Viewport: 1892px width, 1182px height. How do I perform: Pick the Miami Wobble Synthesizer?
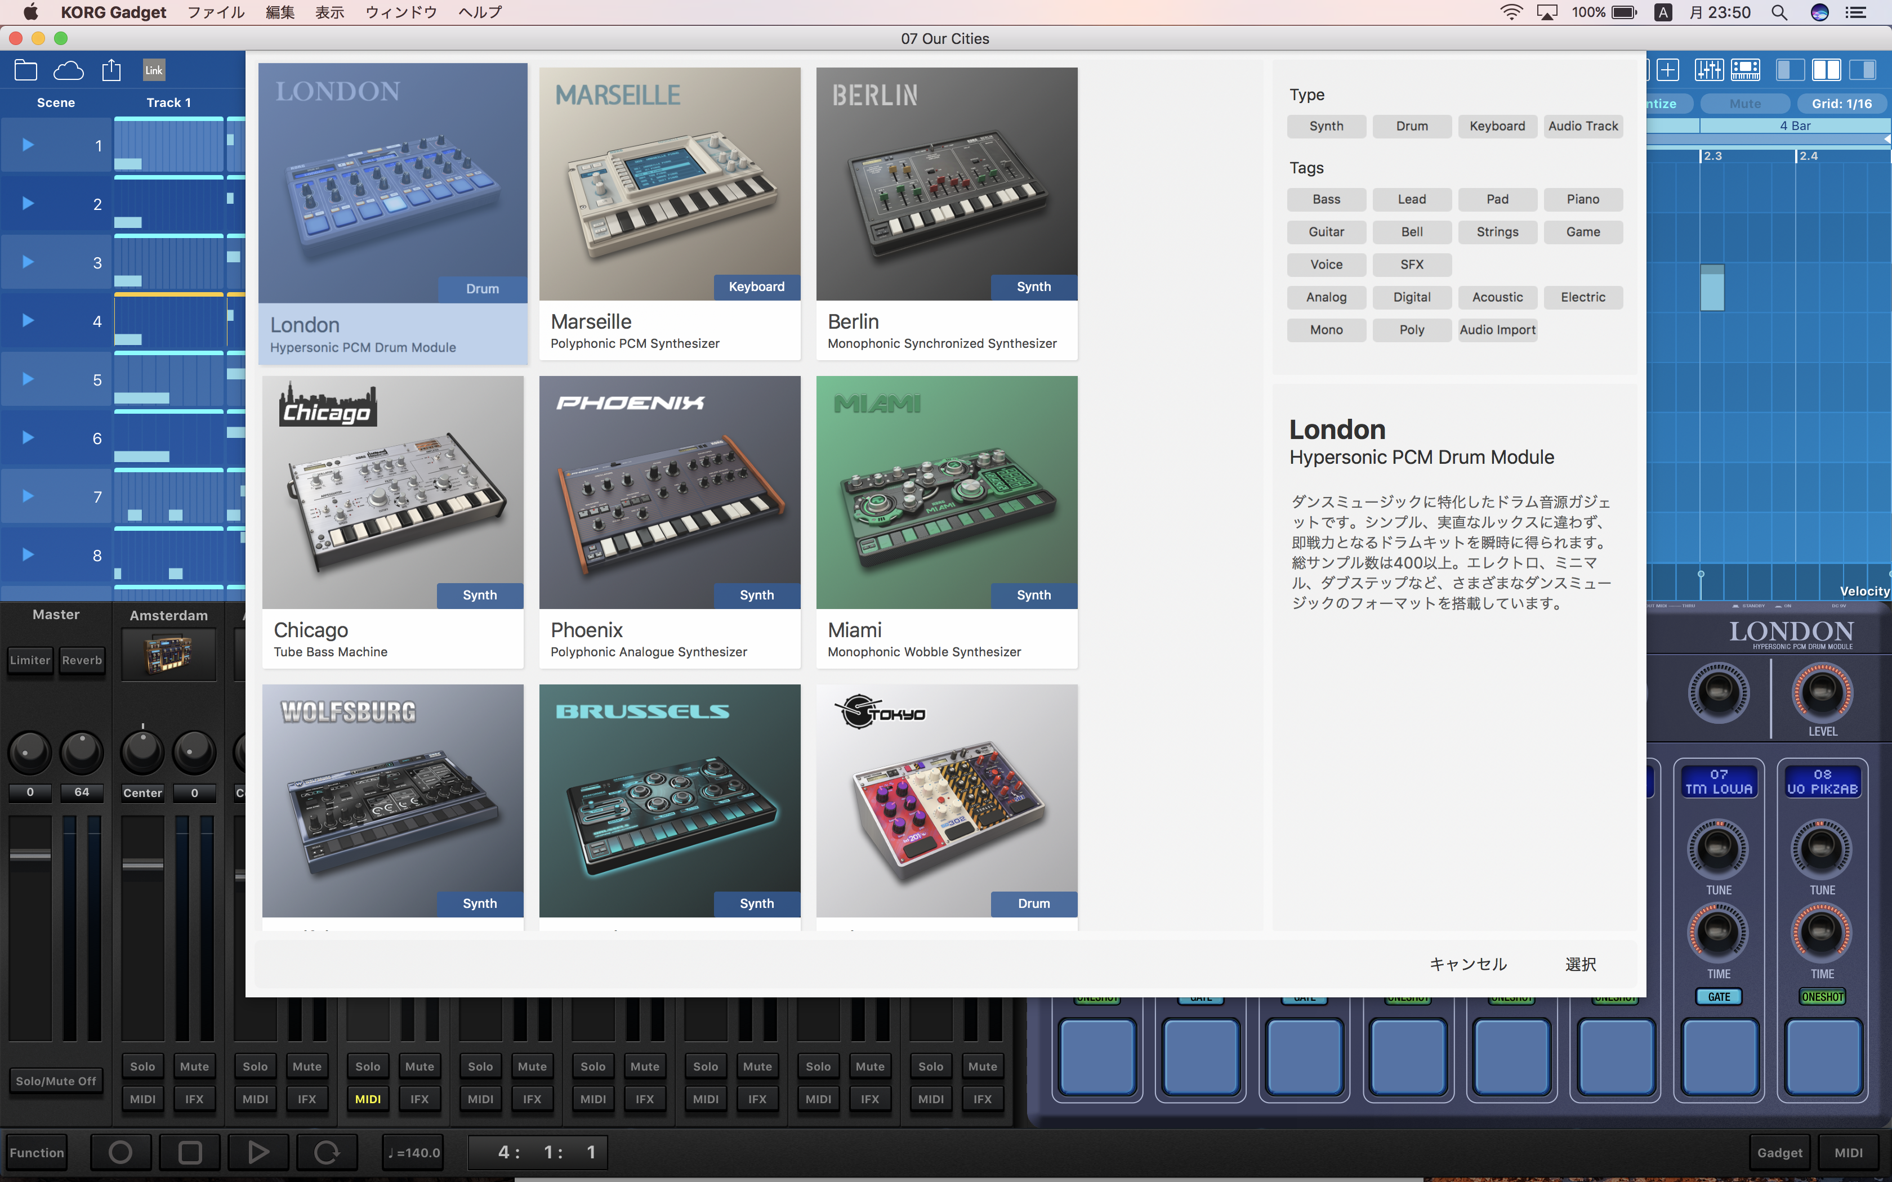point(947,522)
